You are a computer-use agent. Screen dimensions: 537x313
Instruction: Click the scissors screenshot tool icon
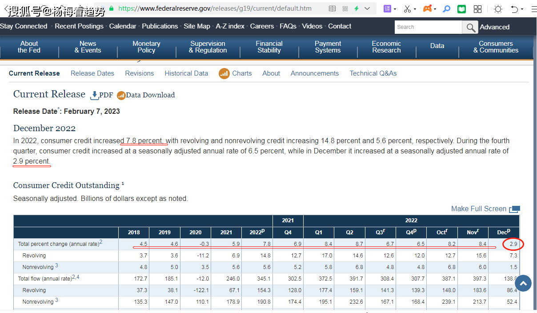coord(407,9)
